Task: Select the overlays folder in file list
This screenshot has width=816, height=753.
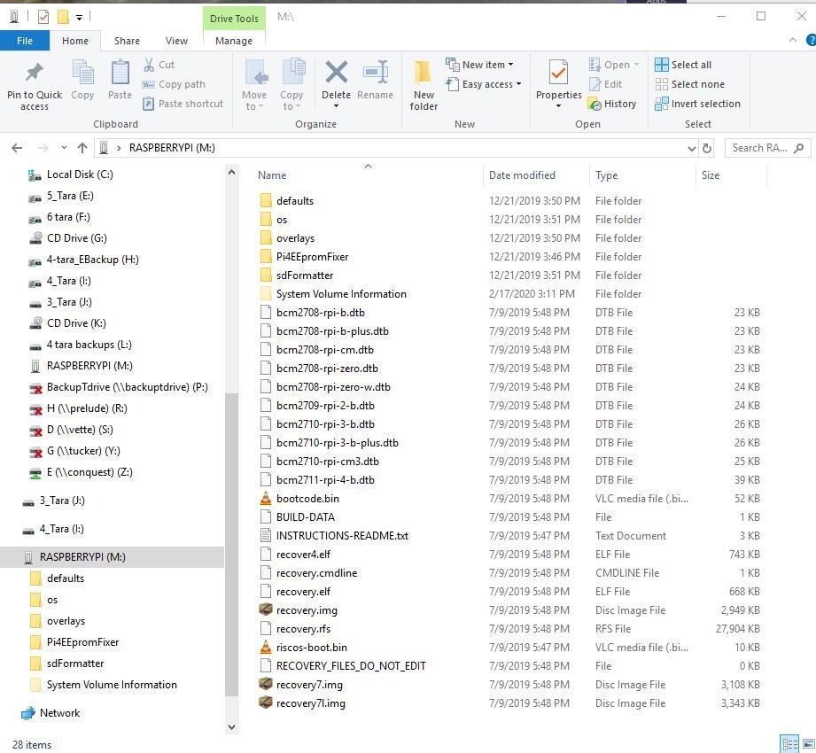Action: 295,238
